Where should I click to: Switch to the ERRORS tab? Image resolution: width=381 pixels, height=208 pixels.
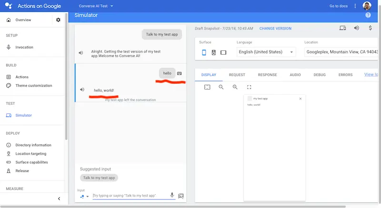coord(345,75)
